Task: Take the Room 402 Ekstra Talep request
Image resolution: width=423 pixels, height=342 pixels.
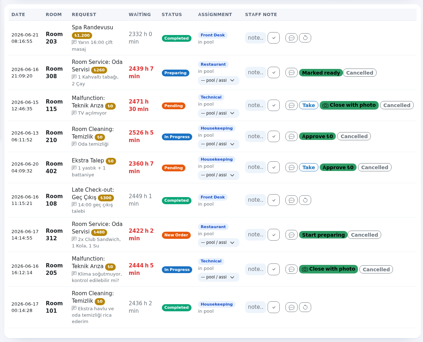Action: (309, 167)
